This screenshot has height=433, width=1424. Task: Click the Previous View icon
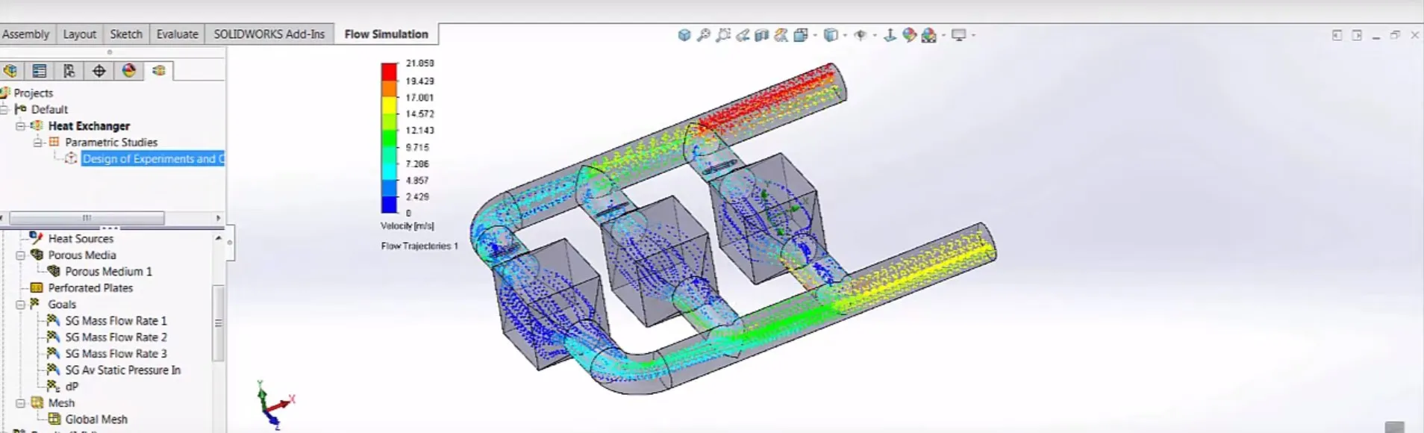[x=743, y=35]
